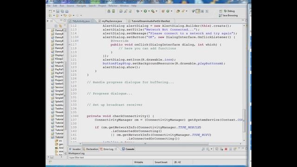Close the MyActivity.java editor tab
Image resolution: width=297 pixels, height=167 pixels.
tap(92, 21)
